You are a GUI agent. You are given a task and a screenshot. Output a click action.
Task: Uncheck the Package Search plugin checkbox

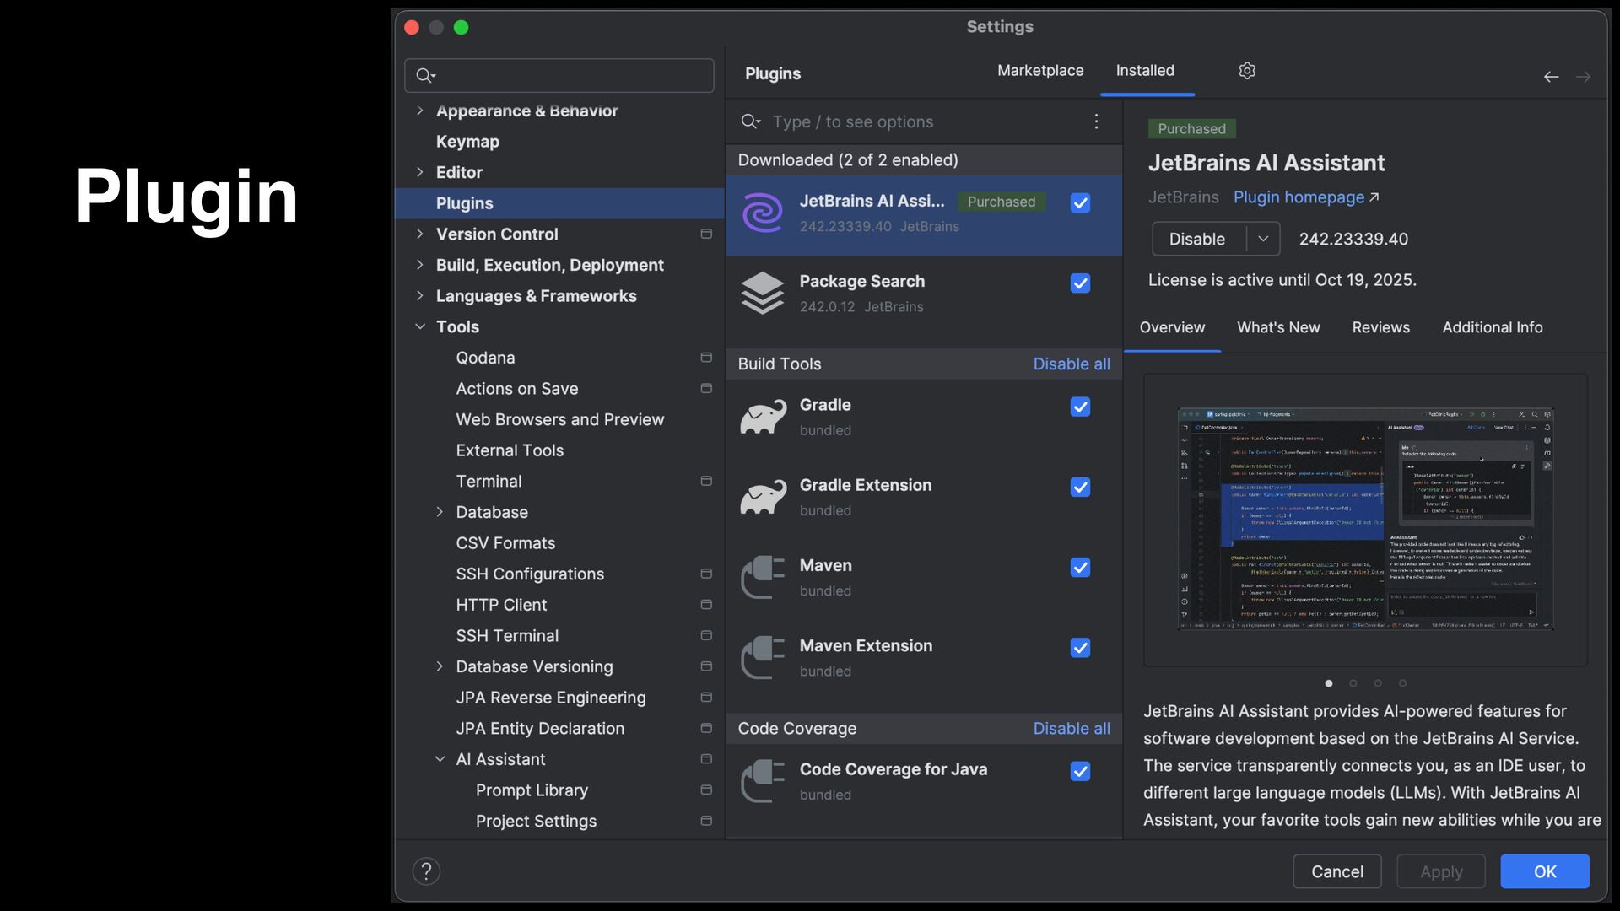1080,283
